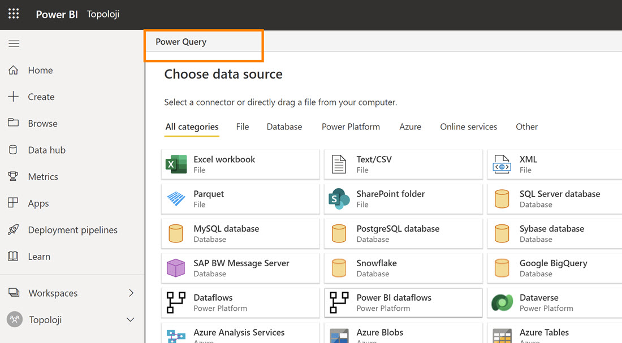Open the app launcher waffle icon

[14, 14]
